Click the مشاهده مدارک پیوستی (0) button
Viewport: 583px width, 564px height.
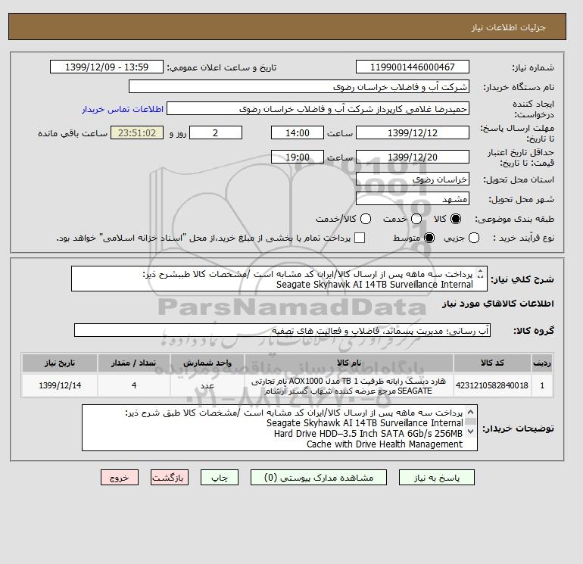[x=319, y=478]
